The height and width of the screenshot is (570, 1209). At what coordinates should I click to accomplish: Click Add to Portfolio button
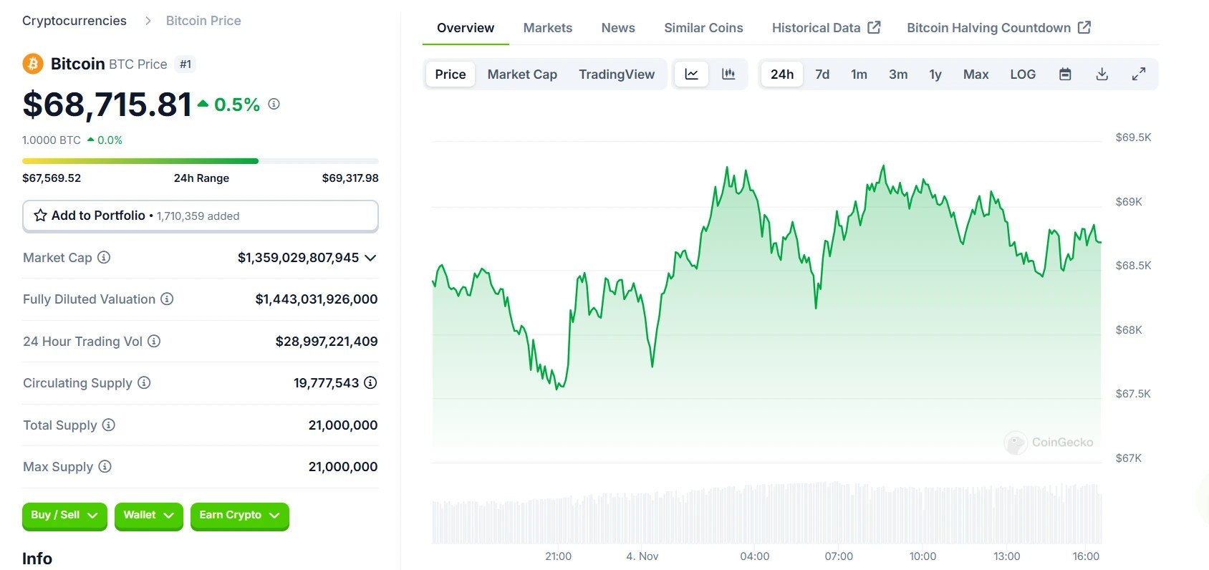click(x=201, y=216)
